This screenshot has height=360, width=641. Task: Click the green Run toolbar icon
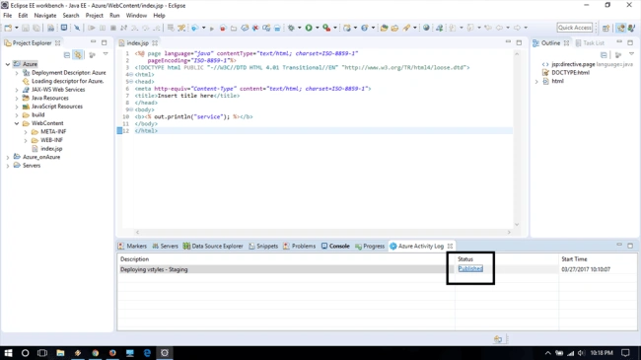pos(309,28)
